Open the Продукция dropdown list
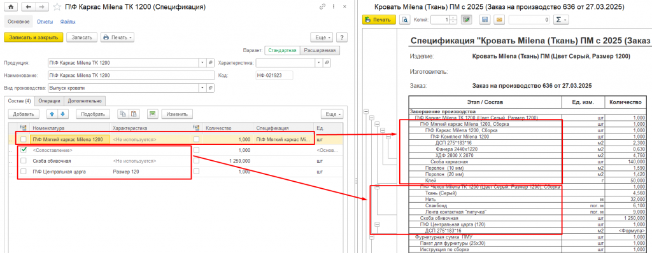Viewport: 652px width, 253px height. point(202,63)
